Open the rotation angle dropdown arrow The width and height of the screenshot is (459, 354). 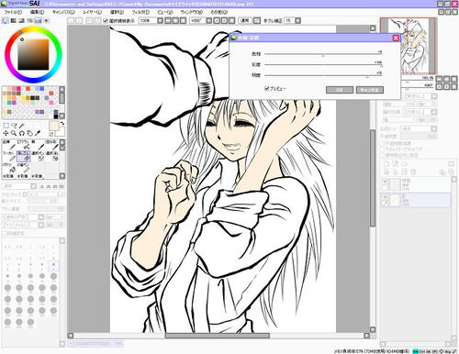pyautogui.click(x=209, y=20)
